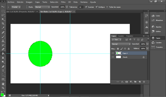This screenshot has width=166, height=97.
Task: Select the Blur tool
Action: point(3,58)
